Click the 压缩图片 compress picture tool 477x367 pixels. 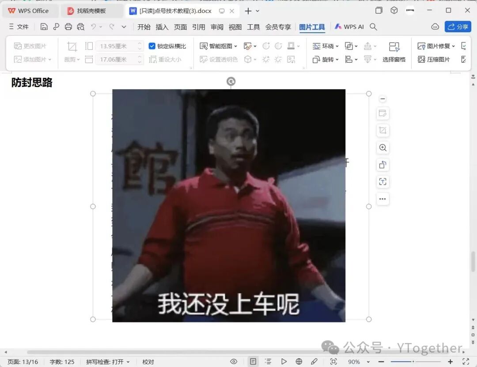coord(434,59)
